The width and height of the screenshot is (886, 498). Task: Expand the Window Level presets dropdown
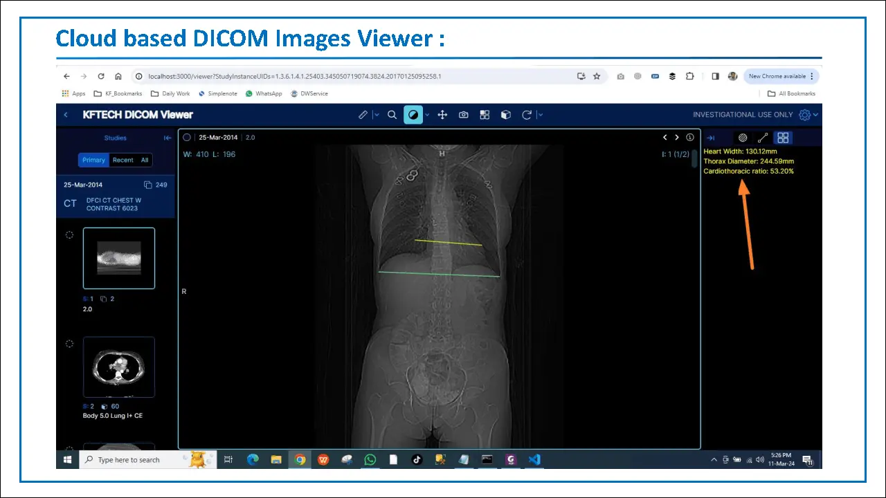[x=427, y=115]
